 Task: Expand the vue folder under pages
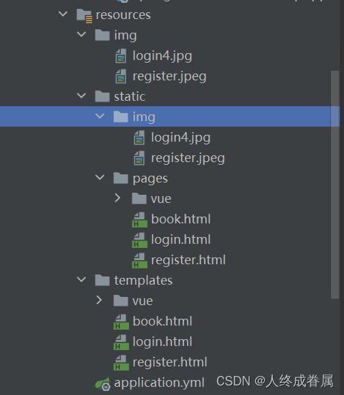pos(117,198)
